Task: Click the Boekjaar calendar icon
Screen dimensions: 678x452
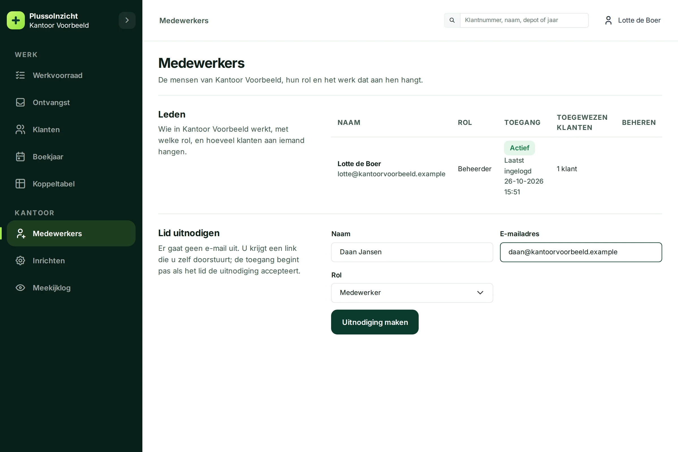Action: (20, 157)
